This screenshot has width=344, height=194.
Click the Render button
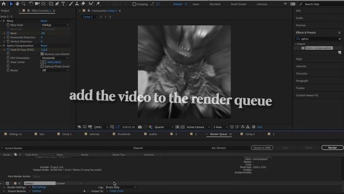click(x=332, y=148)
